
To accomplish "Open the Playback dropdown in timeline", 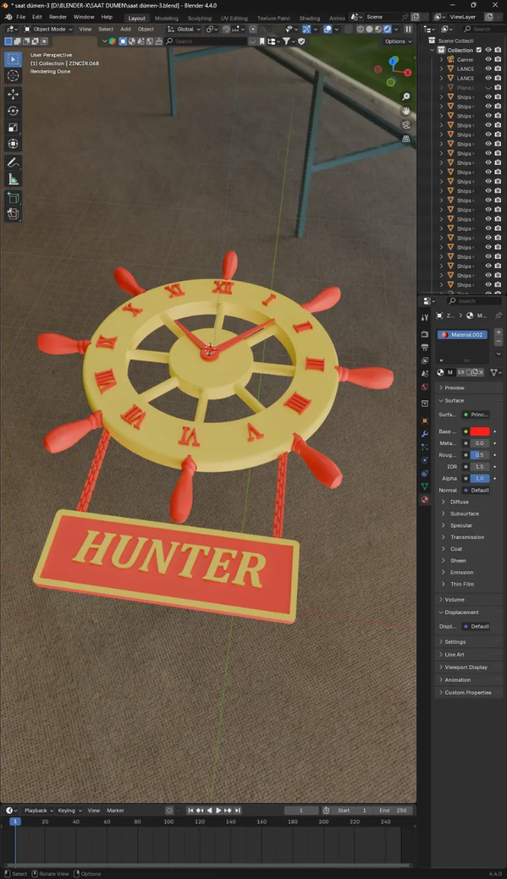I will [38, 810].
